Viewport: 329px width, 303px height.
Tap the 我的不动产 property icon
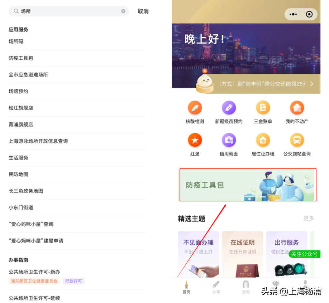297,107
